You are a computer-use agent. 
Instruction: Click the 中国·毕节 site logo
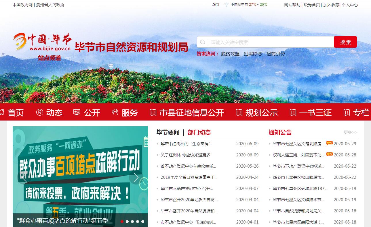click(x=43, y=42)
